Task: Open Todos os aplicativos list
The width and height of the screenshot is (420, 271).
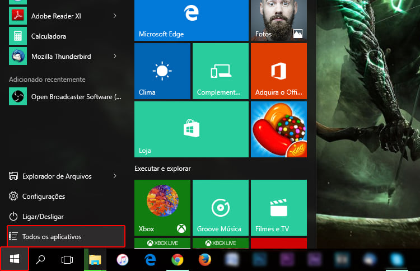Action: pos(66,236)
